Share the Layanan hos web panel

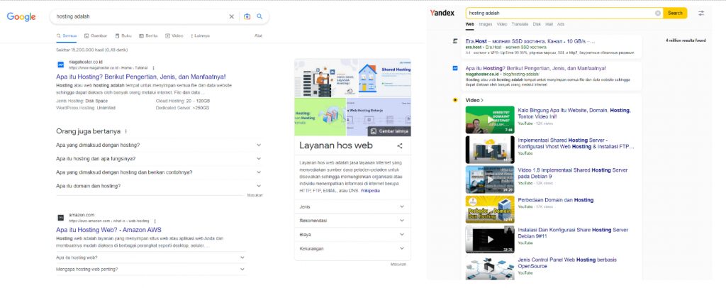pos(400,146)
